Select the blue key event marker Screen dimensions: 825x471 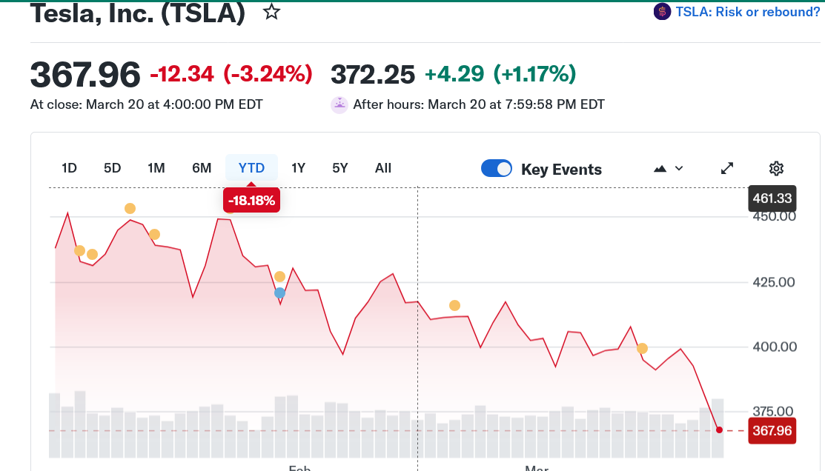pos(279,293)
